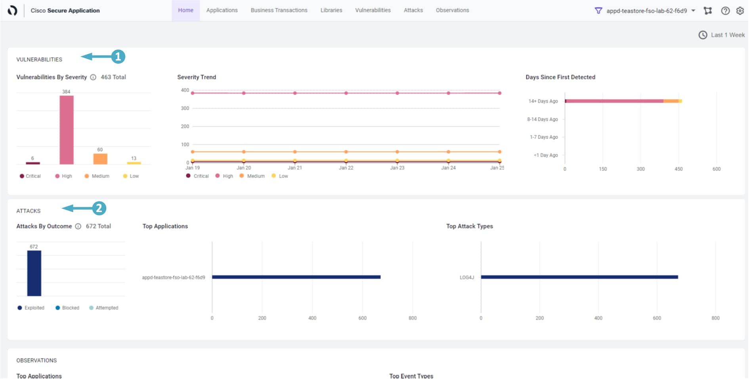Switch to the Vulnerabilities tab
The image size is (749, 379).
[x=373, y=10]
